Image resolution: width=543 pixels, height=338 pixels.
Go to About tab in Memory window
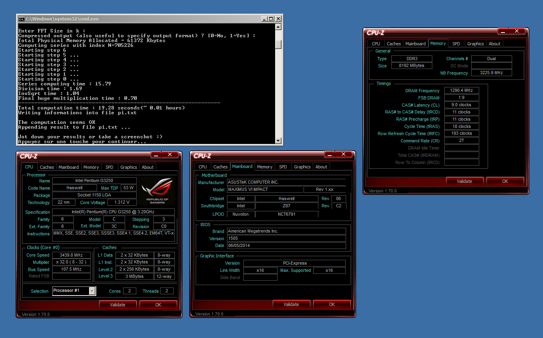[x=494, y=44]
